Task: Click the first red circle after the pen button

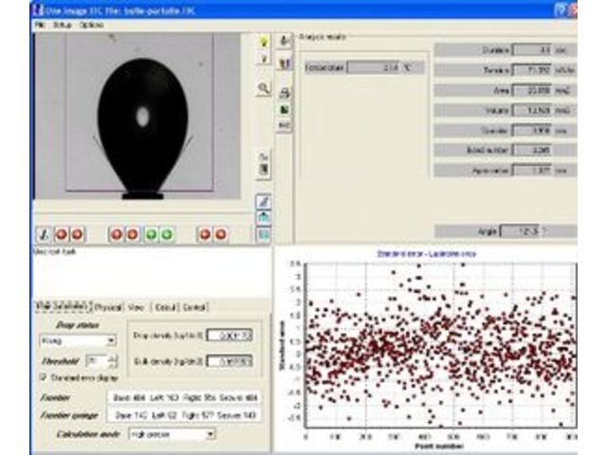Action: 61,234
